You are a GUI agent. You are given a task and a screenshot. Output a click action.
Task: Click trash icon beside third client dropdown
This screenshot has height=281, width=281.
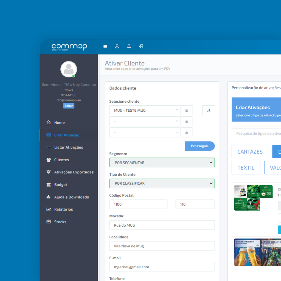(187, 133)
